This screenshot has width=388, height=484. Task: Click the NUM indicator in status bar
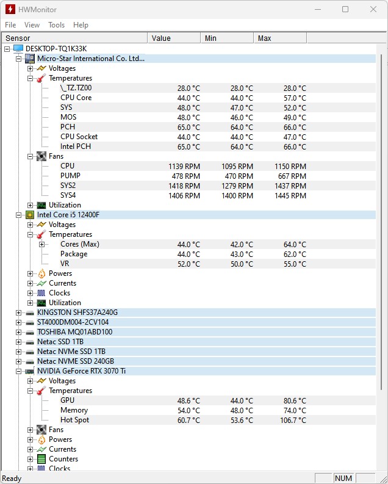coord(343,478)
